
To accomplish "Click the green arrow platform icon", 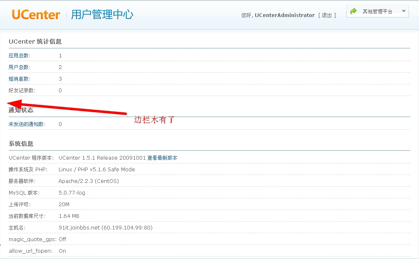I will coord(353,11).
